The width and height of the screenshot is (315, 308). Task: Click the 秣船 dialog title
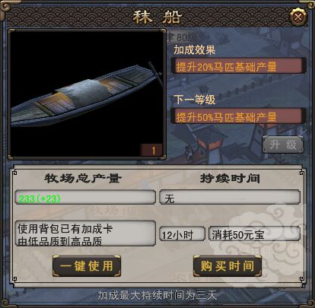coord(157,17)
